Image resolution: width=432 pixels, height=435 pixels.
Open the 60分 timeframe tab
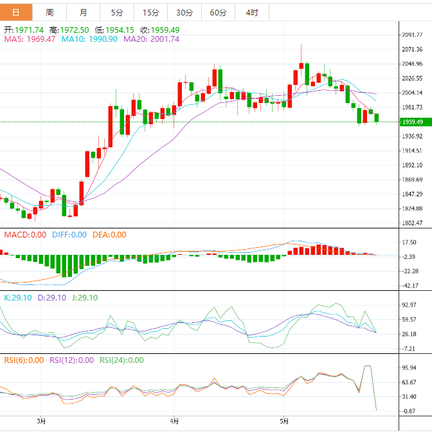click(218, 12)
